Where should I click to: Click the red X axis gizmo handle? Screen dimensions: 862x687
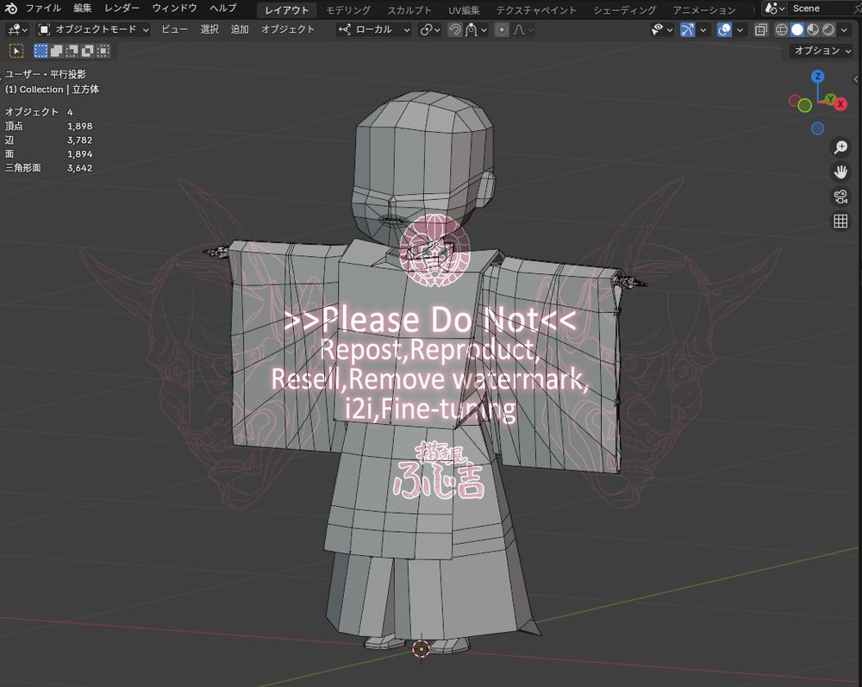840,104
